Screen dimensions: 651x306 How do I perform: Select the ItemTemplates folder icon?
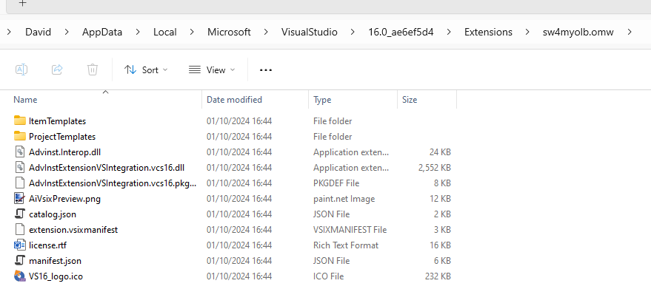tap(20, 121)
